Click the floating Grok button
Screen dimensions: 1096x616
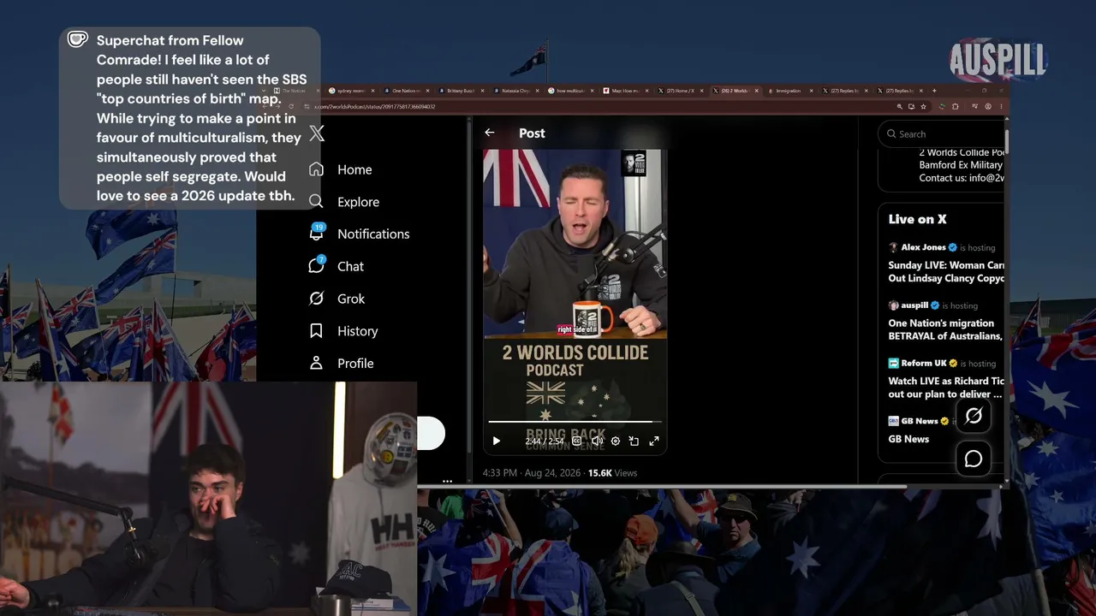pos(974,416)
